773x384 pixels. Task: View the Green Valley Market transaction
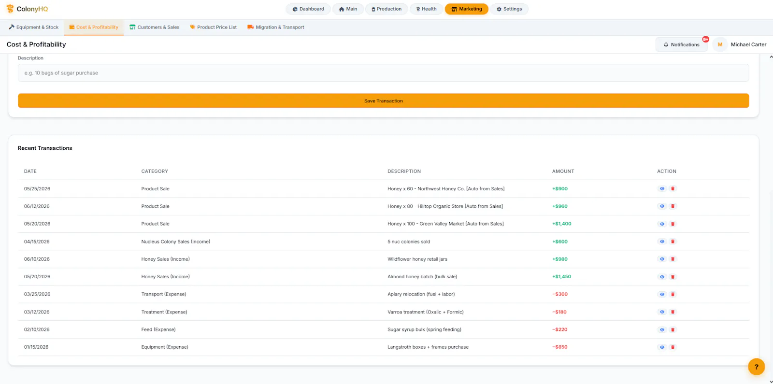click(662, 224)
